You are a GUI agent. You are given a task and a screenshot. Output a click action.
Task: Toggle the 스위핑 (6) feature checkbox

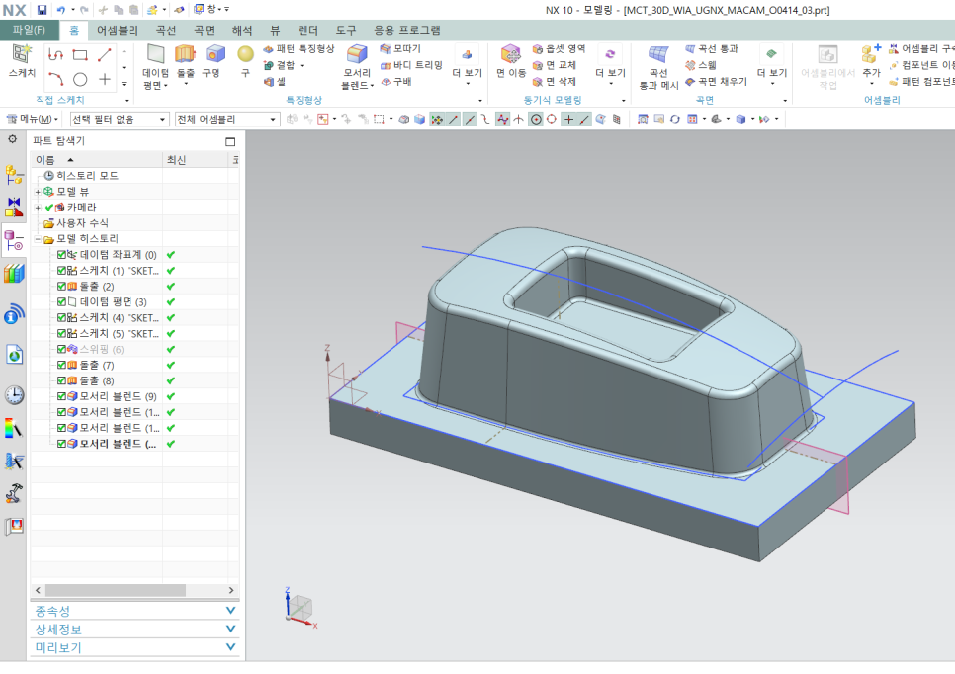click(x=61, y=350)
